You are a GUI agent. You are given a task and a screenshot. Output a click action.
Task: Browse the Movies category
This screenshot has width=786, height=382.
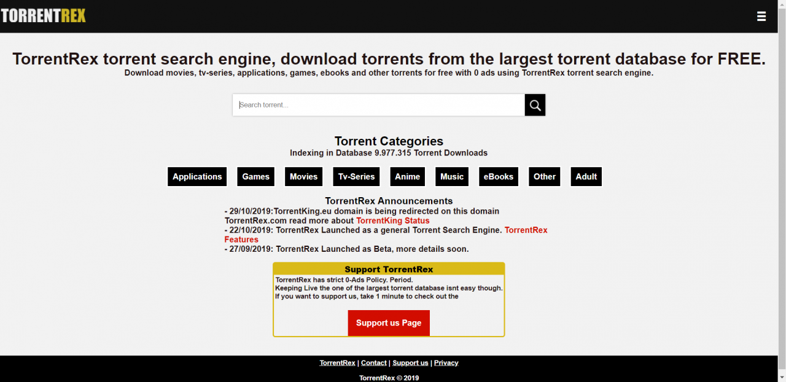pyautogui.click(x=304, y=177)
